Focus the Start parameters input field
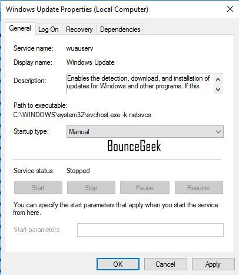239x275 pixels. (x=150, y=230)
